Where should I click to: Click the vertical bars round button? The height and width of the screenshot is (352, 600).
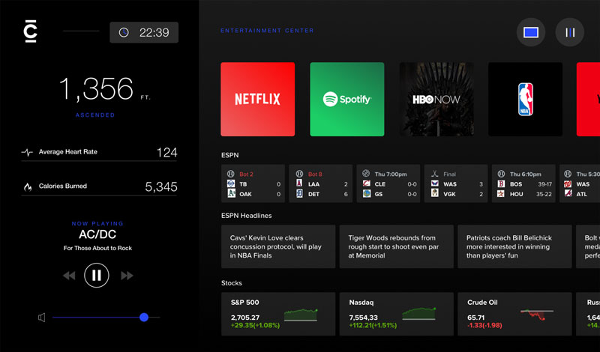click(x=569, y=32)
